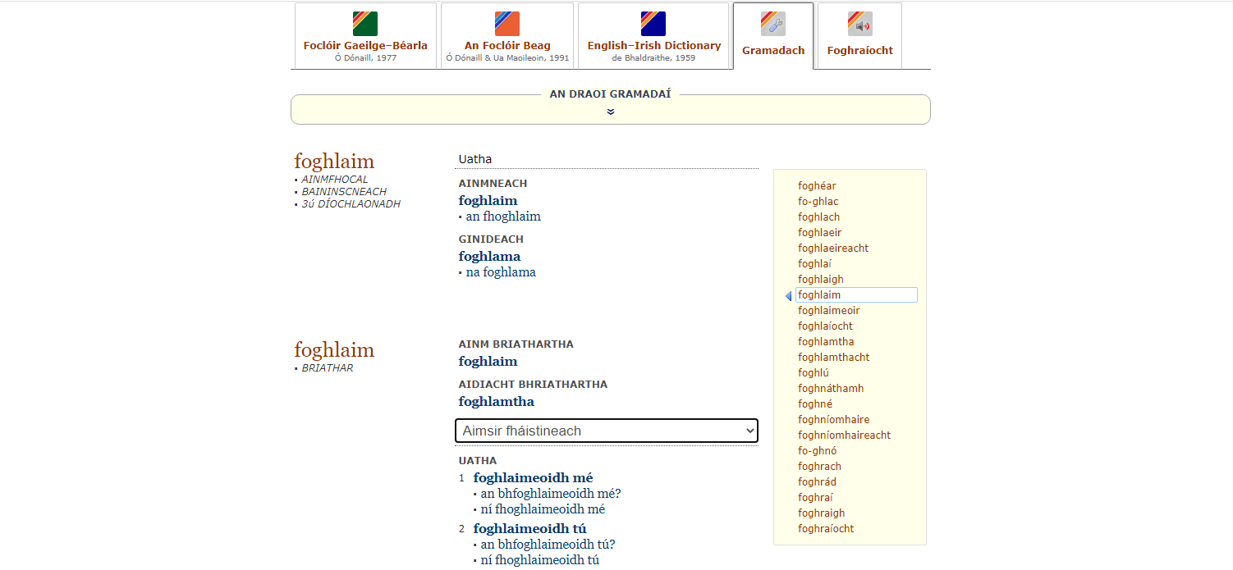Open the foghlaimeoir entry in word list
Screen dimensions: 1233x570
(x=828, y=311)
